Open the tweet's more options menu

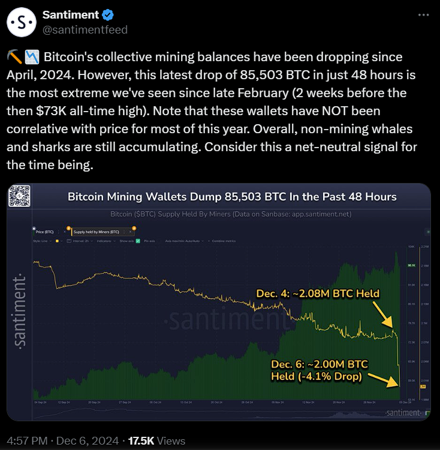click(x=424, y=15)
